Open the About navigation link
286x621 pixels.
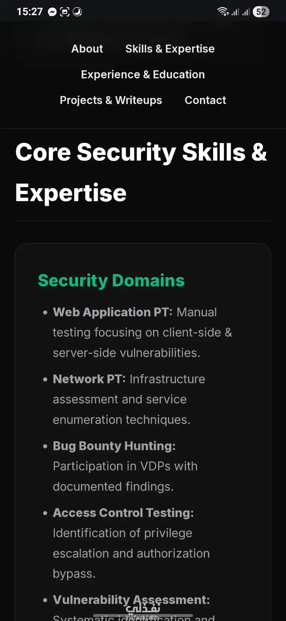coord(87,49)
